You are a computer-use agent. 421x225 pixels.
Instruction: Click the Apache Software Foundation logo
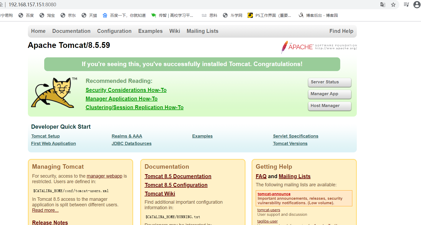[319, 47]
